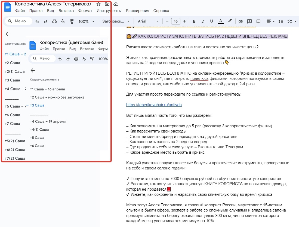Open the Файл menu in main window

tap(20, 11)
